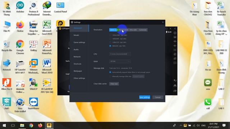
Task: Click recent apps icon in LDPlayer sidebar
Action: pyautogui.click(x=175, y=91)
